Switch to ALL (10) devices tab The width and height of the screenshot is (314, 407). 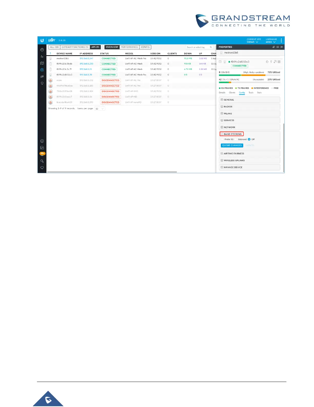point(54,47)
